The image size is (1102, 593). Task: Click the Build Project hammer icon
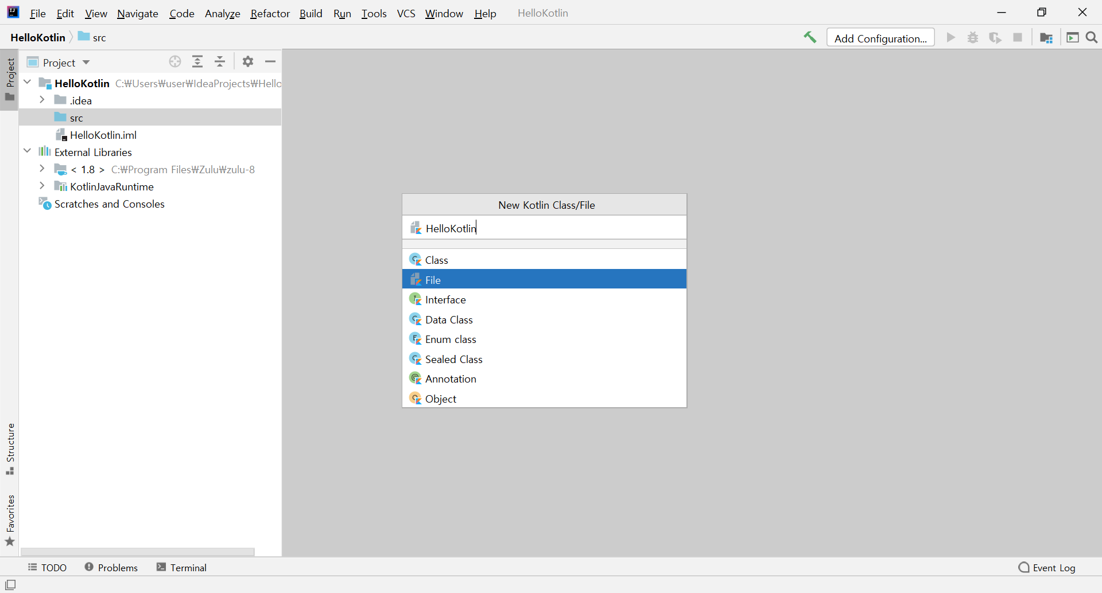tap(810, 37)
